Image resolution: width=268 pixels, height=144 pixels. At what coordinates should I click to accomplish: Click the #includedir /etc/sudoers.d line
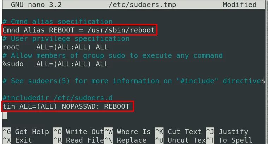click(58, 98)
